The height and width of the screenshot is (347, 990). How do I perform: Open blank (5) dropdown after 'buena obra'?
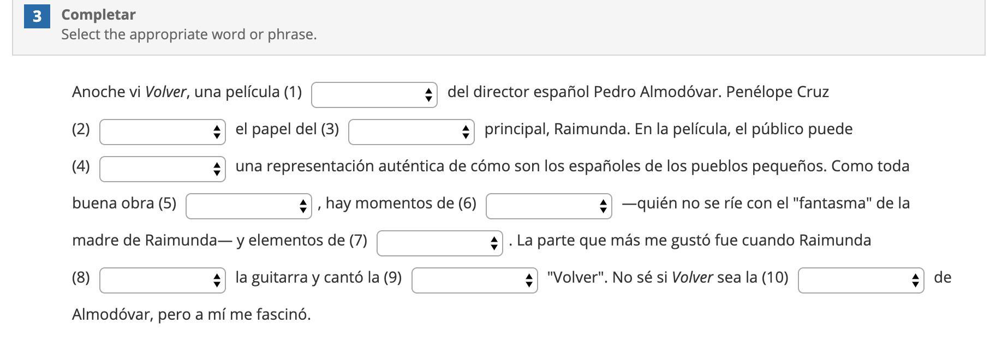click(248, 206)
